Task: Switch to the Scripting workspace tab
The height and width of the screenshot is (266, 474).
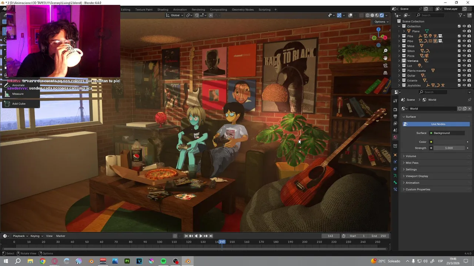Action: point(264,10)
